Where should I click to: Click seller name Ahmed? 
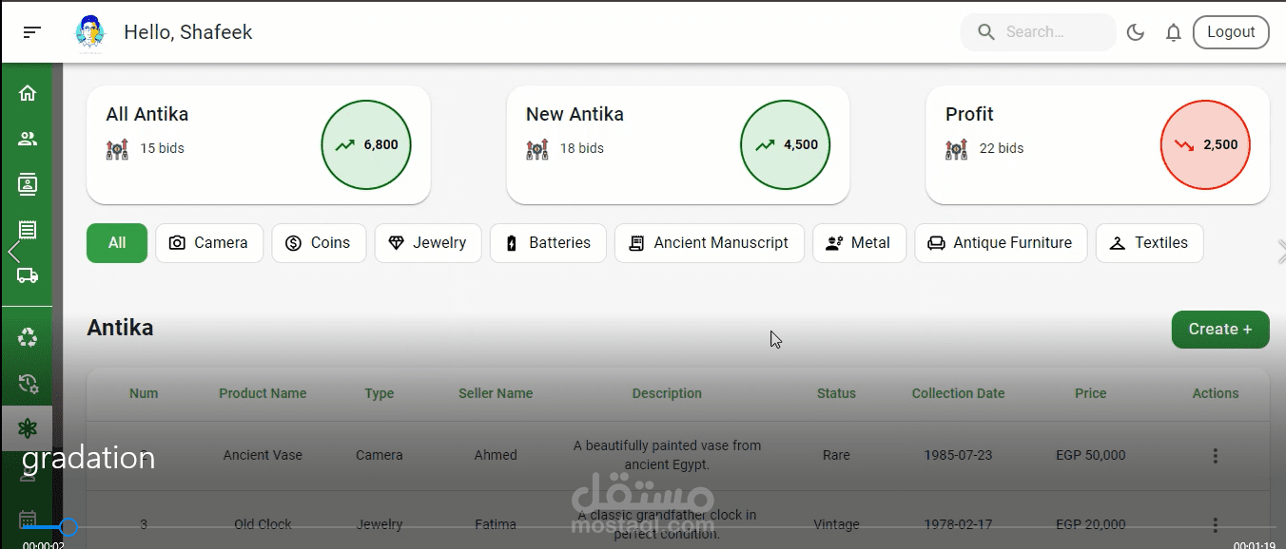pyautogui.click(x=496, y=455)
